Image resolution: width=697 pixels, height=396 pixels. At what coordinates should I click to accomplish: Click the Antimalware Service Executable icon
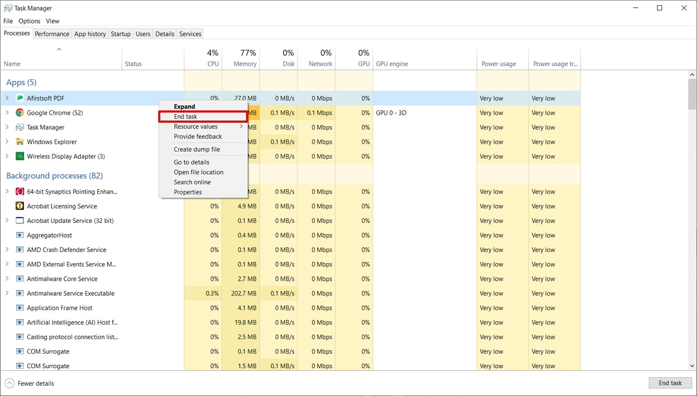point(20,293)
